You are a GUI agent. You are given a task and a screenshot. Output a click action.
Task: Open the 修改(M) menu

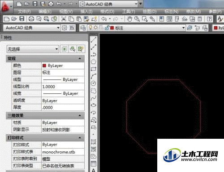point(194,12)
